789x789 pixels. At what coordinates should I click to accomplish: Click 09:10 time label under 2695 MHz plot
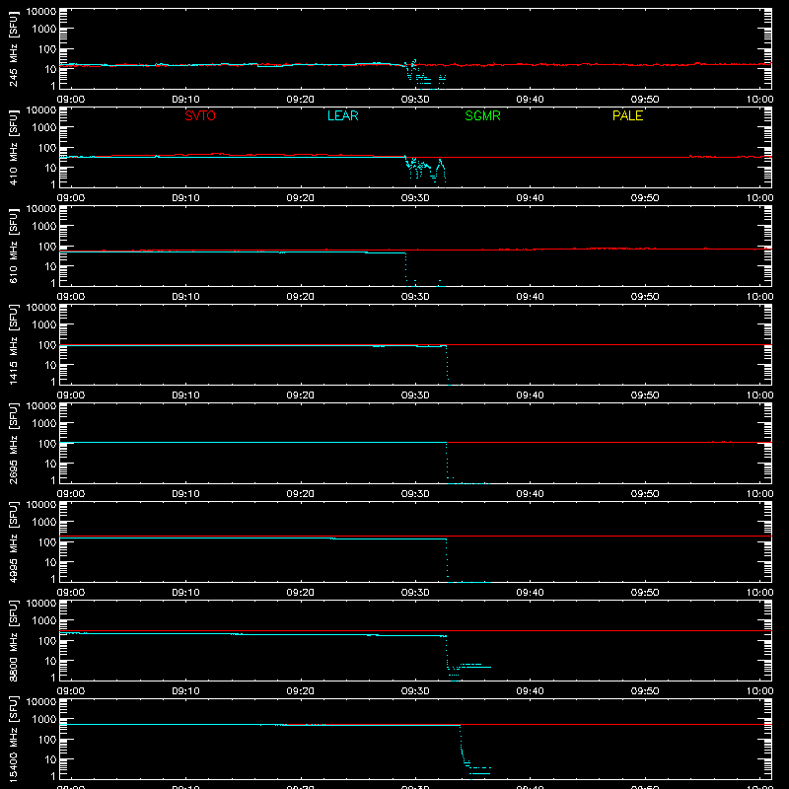[x=185, y=494]
